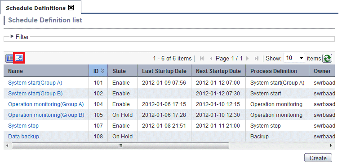Switch to the list view icon

tap(10, 58)
